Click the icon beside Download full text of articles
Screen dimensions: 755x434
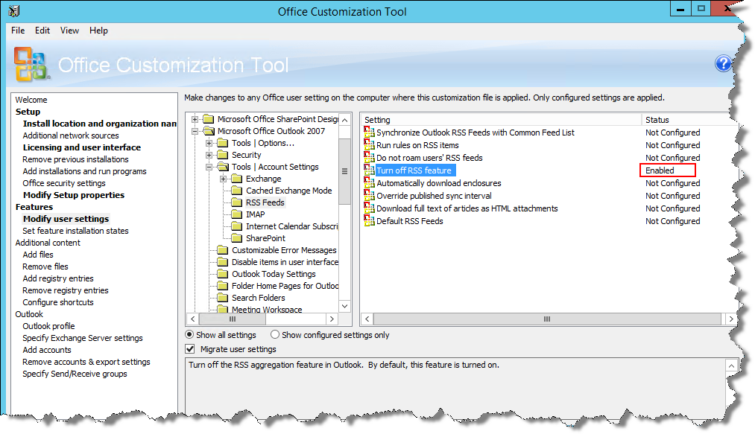tap(370, 208)
